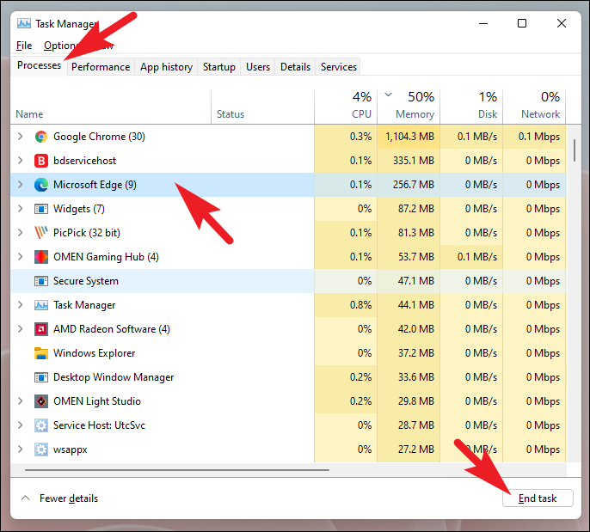Sort processes by the Status column
The image size is (590, 532).
click(262, 107)
